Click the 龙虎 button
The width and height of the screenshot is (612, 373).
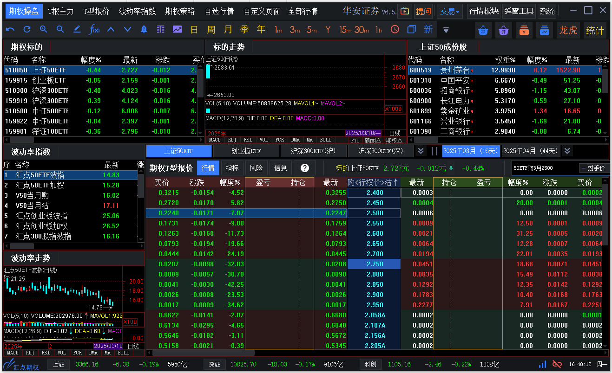coord(568,31)
